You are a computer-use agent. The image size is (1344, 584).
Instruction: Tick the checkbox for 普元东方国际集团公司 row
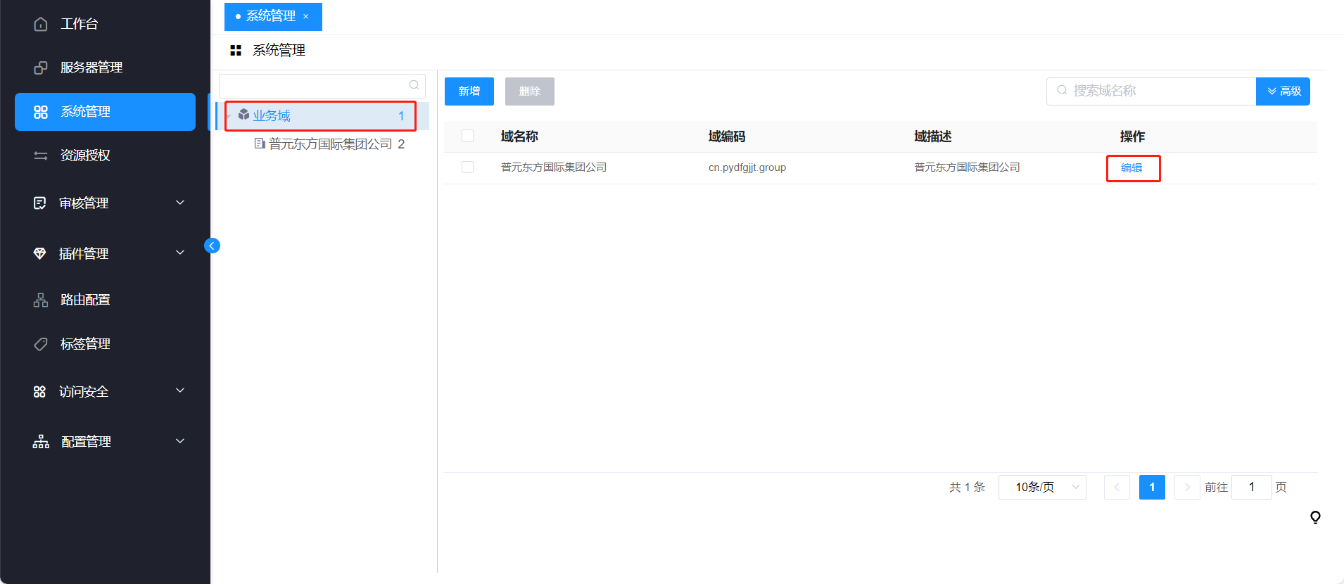click(467, 167)
